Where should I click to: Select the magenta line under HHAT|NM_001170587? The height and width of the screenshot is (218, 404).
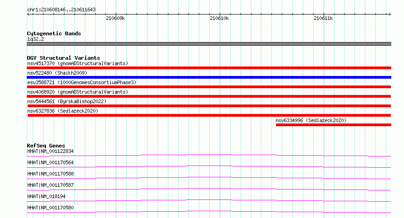coord(209,189)
